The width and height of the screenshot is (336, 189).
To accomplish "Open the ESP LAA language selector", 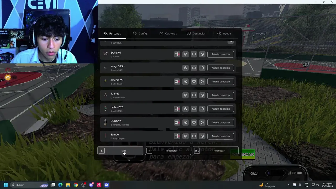I will [307, 185].
